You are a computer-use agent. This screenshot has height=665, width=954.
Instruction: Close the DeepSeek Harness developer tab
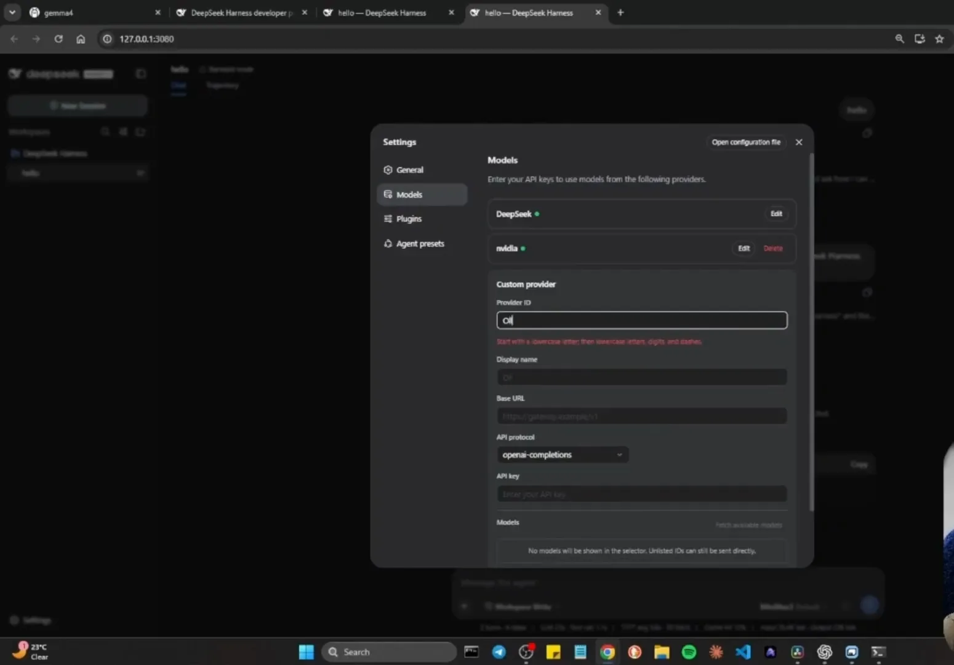305,12
